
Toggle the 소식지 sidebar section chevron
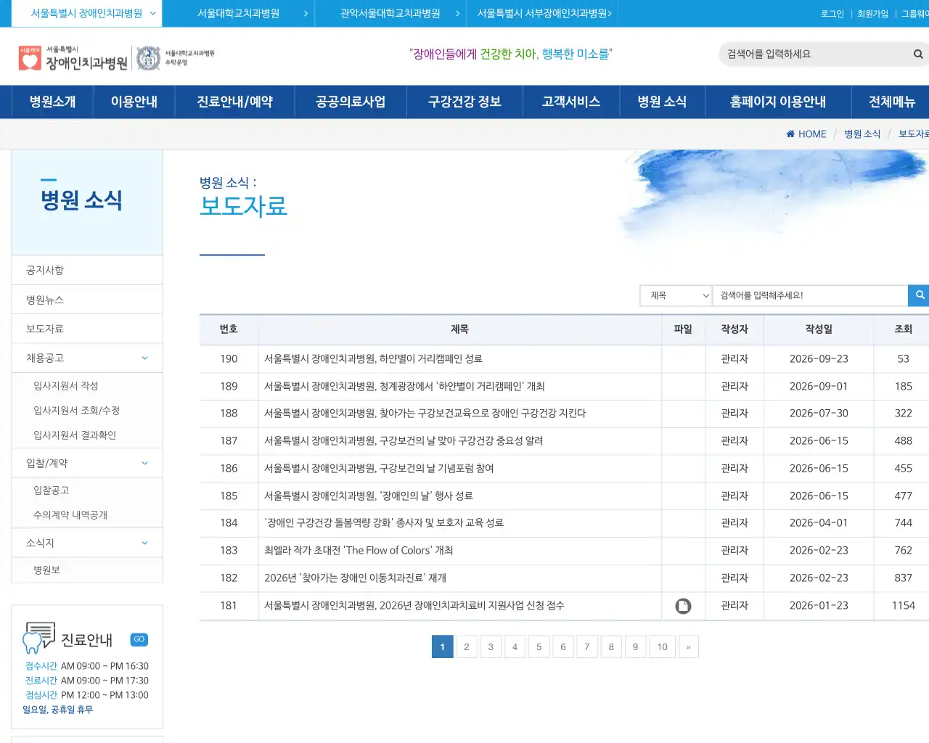click(144, 543)
